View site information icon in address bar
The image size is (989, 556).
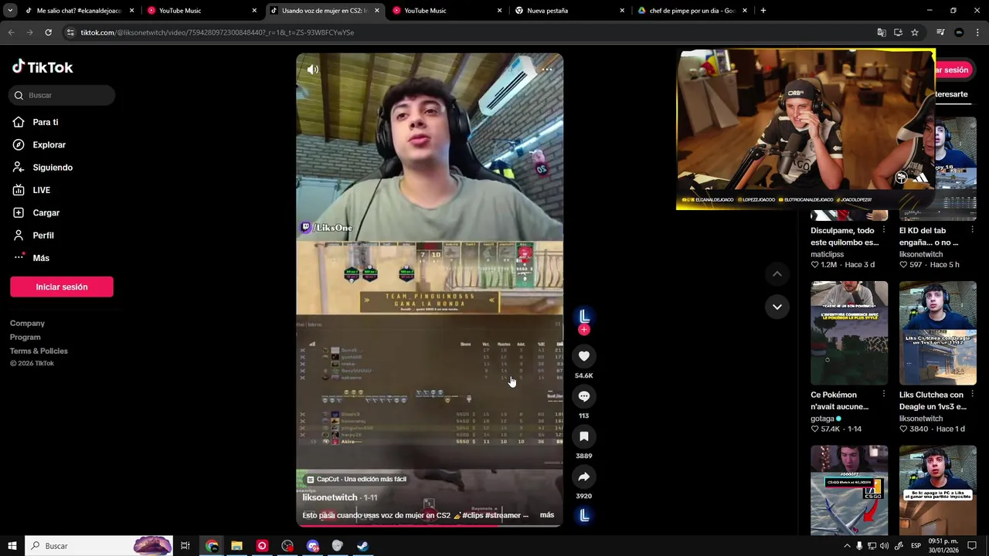[x=70, y=32]
